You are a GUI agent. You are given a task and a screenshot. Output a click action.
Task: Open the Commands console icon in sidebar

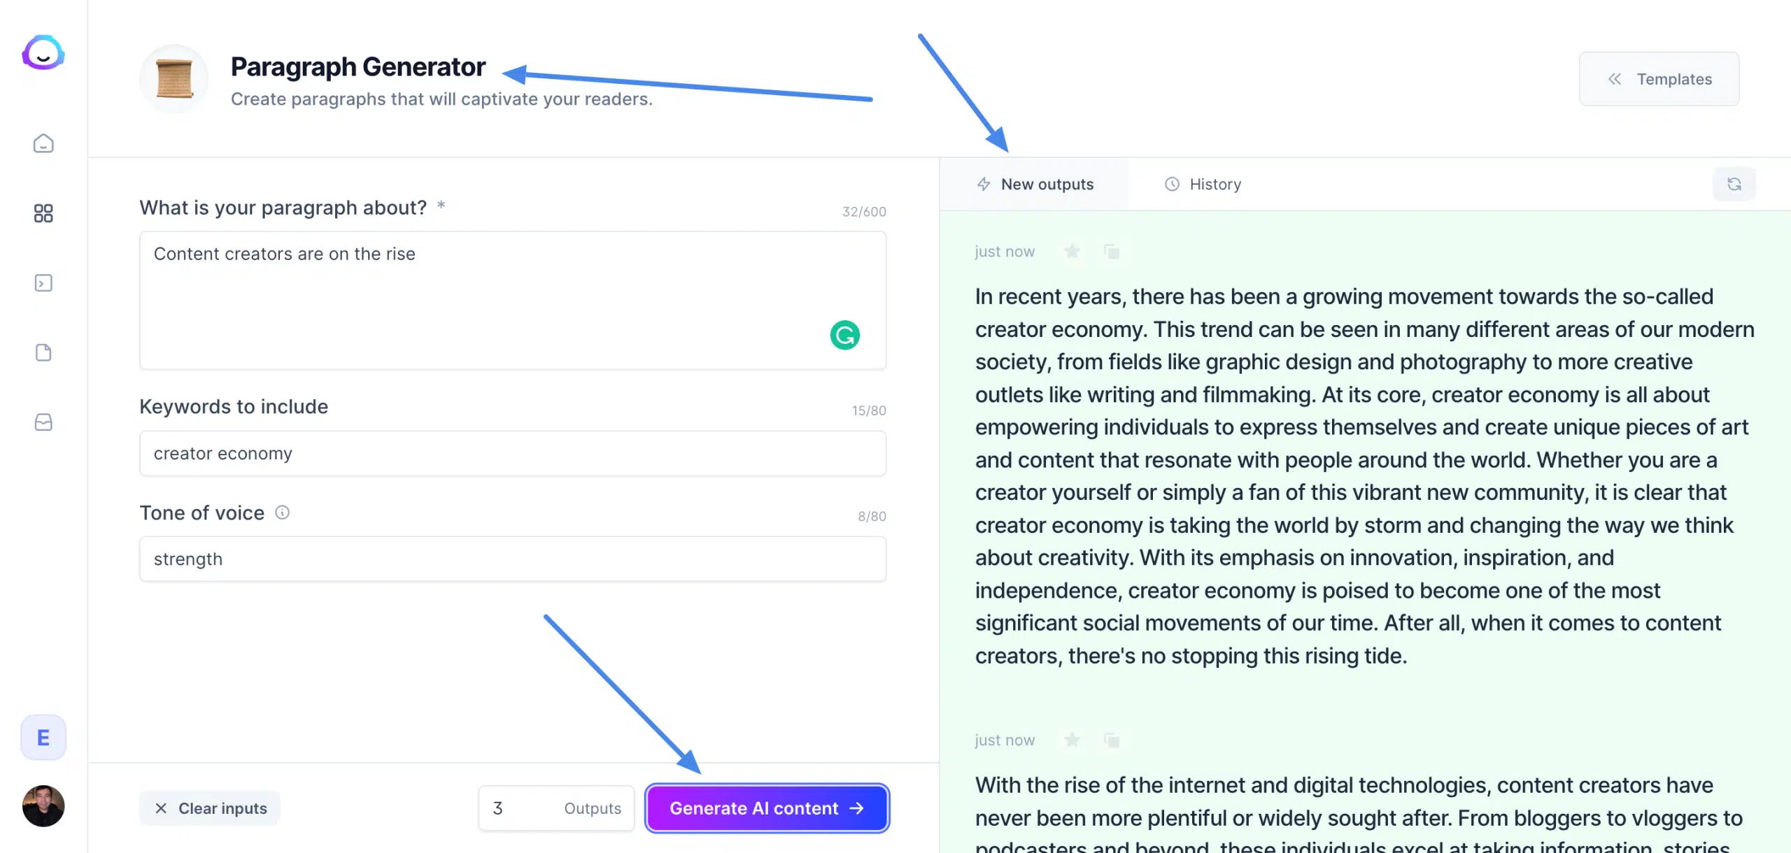(x=43, y=282)
